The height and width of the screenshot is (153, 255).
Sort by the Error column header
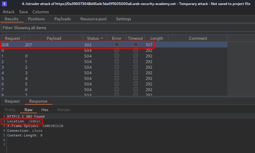pyautogui.click(x=116, y=38)
